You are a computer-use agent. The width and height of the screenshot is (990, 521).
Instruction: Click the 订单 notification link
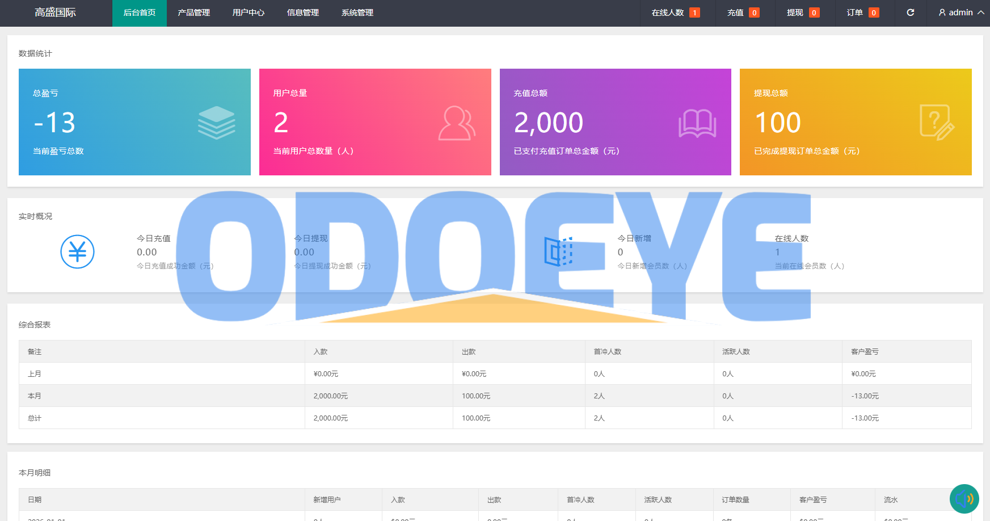pos(862,12)
